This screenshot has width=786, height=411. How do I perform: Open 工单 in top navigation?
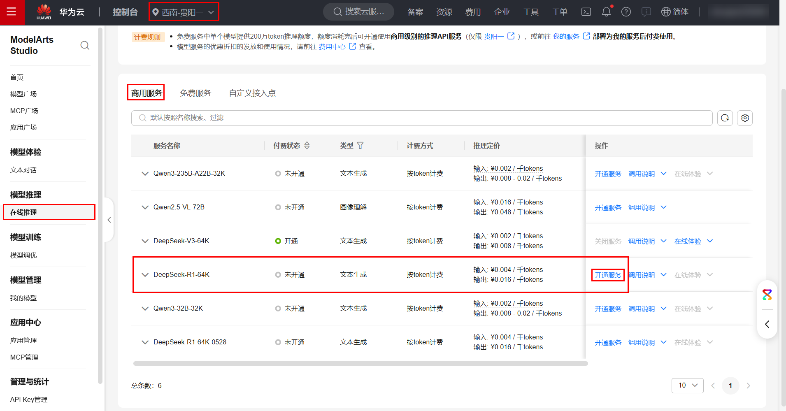click(560, 12)
